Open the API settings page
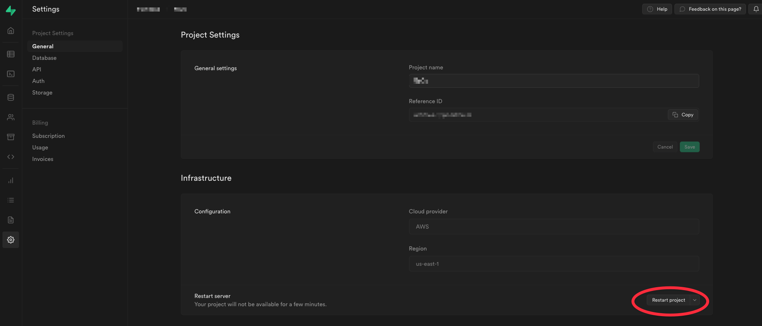Viewport: 762px width, 326px height. pos(37,69)
